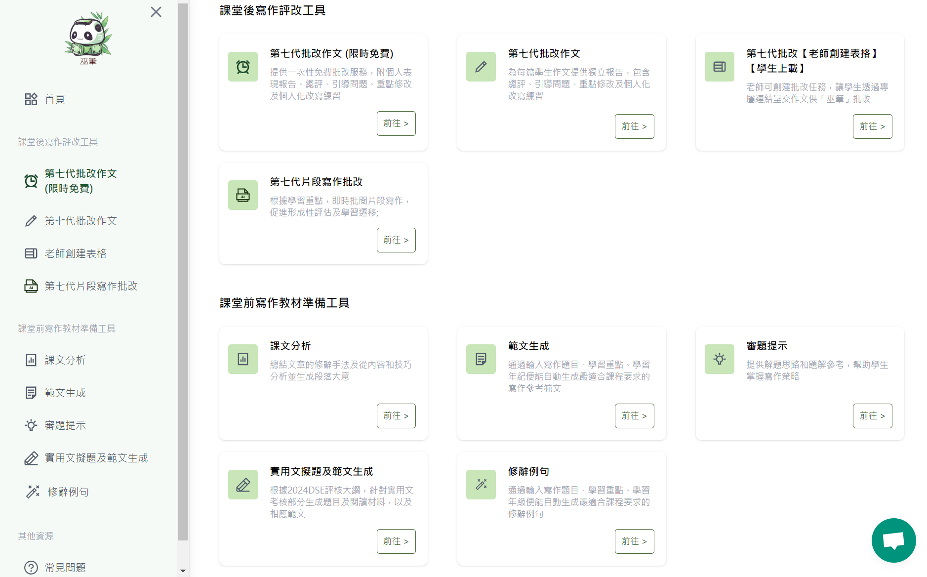Viewport: 927px width, 577px height.
Task: Open 第七代片段寫作批改 from sidebar
Action: pyautogui.click(x=91, y=286)
